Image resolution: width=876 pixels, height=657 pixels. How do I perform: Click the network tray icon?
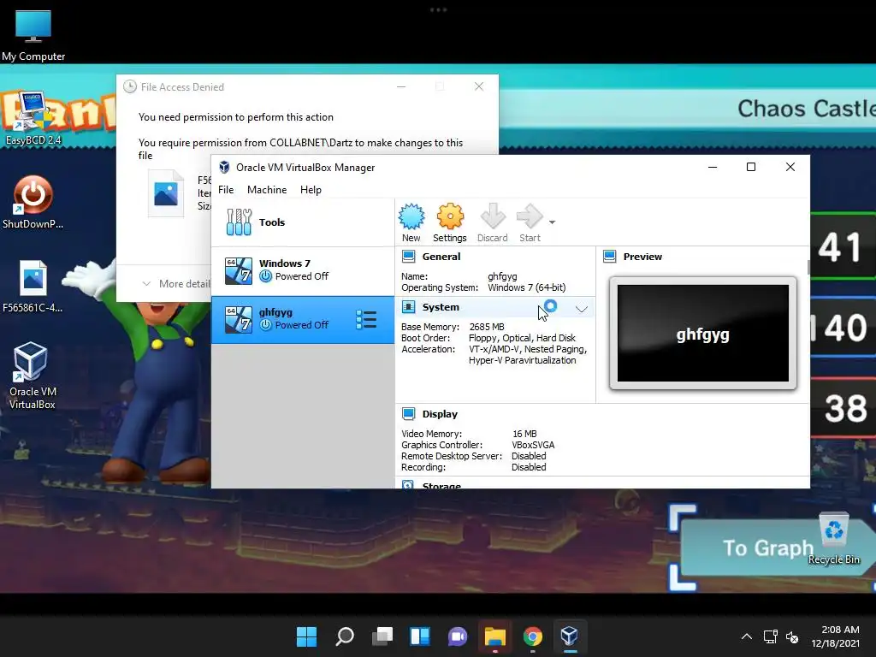(771, 636)
